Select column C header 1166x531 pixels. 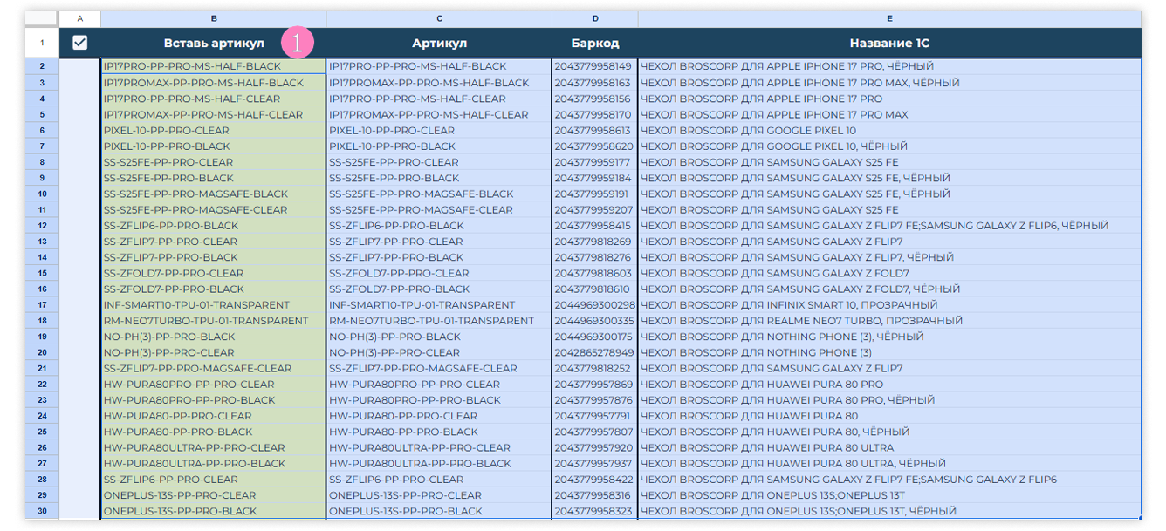point(439,18)
